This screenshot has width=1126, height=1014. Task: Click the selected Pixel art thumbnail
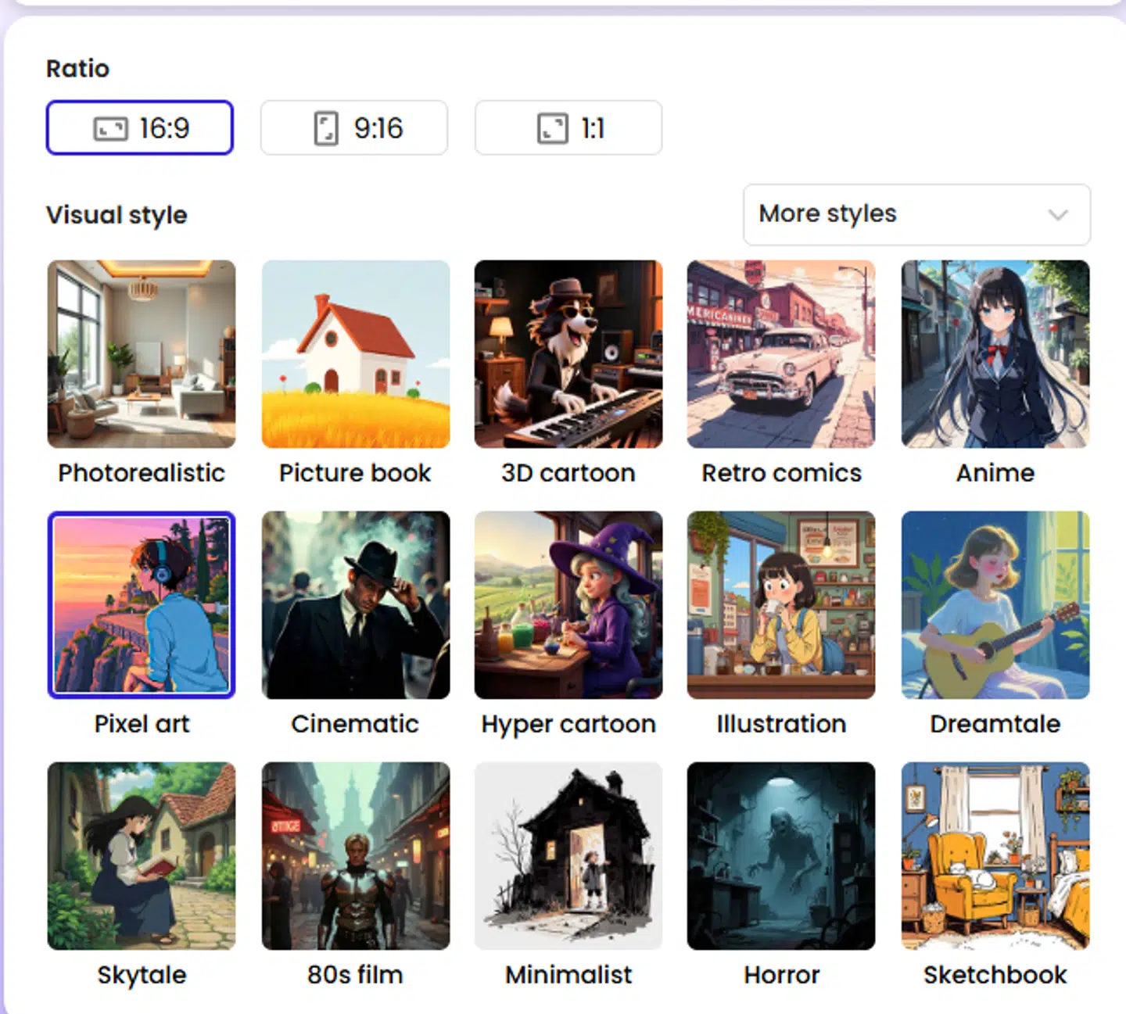click(142, 605)
